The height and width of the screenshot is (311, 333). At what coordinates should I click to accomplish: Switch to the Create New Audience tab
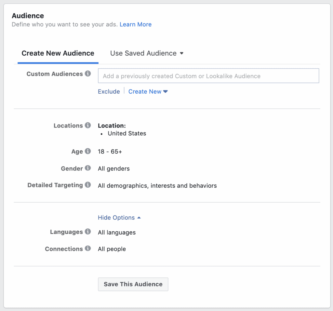click(x=58, y=53)
